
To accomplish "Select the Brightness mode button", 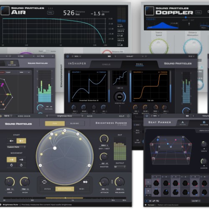I will (x=65, y=189).
